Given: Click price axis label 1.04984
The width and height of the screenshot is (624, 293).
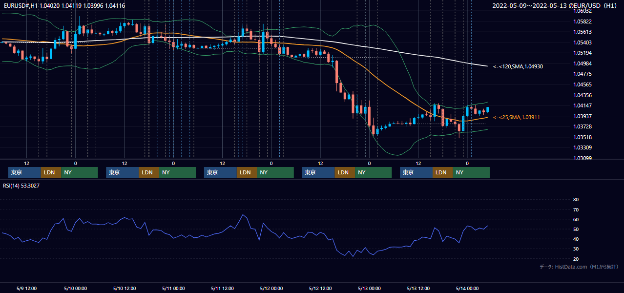Looking at the screenshot, I should (582, 63).
